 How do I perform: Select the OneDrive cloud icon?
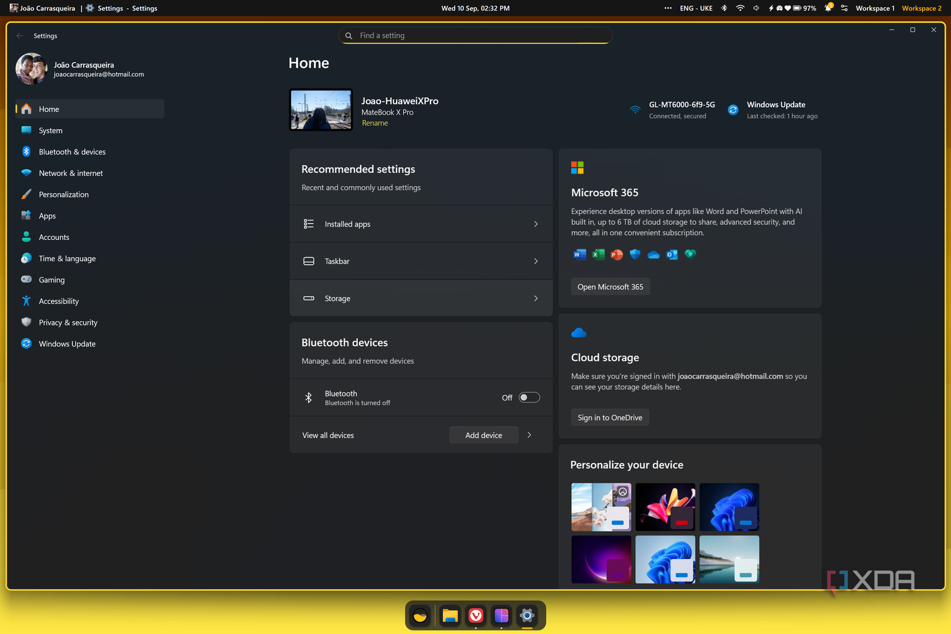(653, 254)
